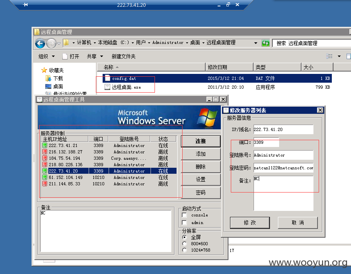The height and width of the screenshot is (274, 351).
Task: Open the 共享 dropdown menu
Action: pyautogui.click(x=95, y=56)
